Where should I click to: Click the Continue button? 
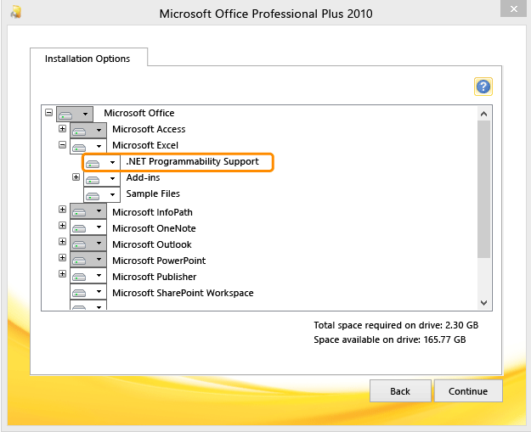point(468,391)
